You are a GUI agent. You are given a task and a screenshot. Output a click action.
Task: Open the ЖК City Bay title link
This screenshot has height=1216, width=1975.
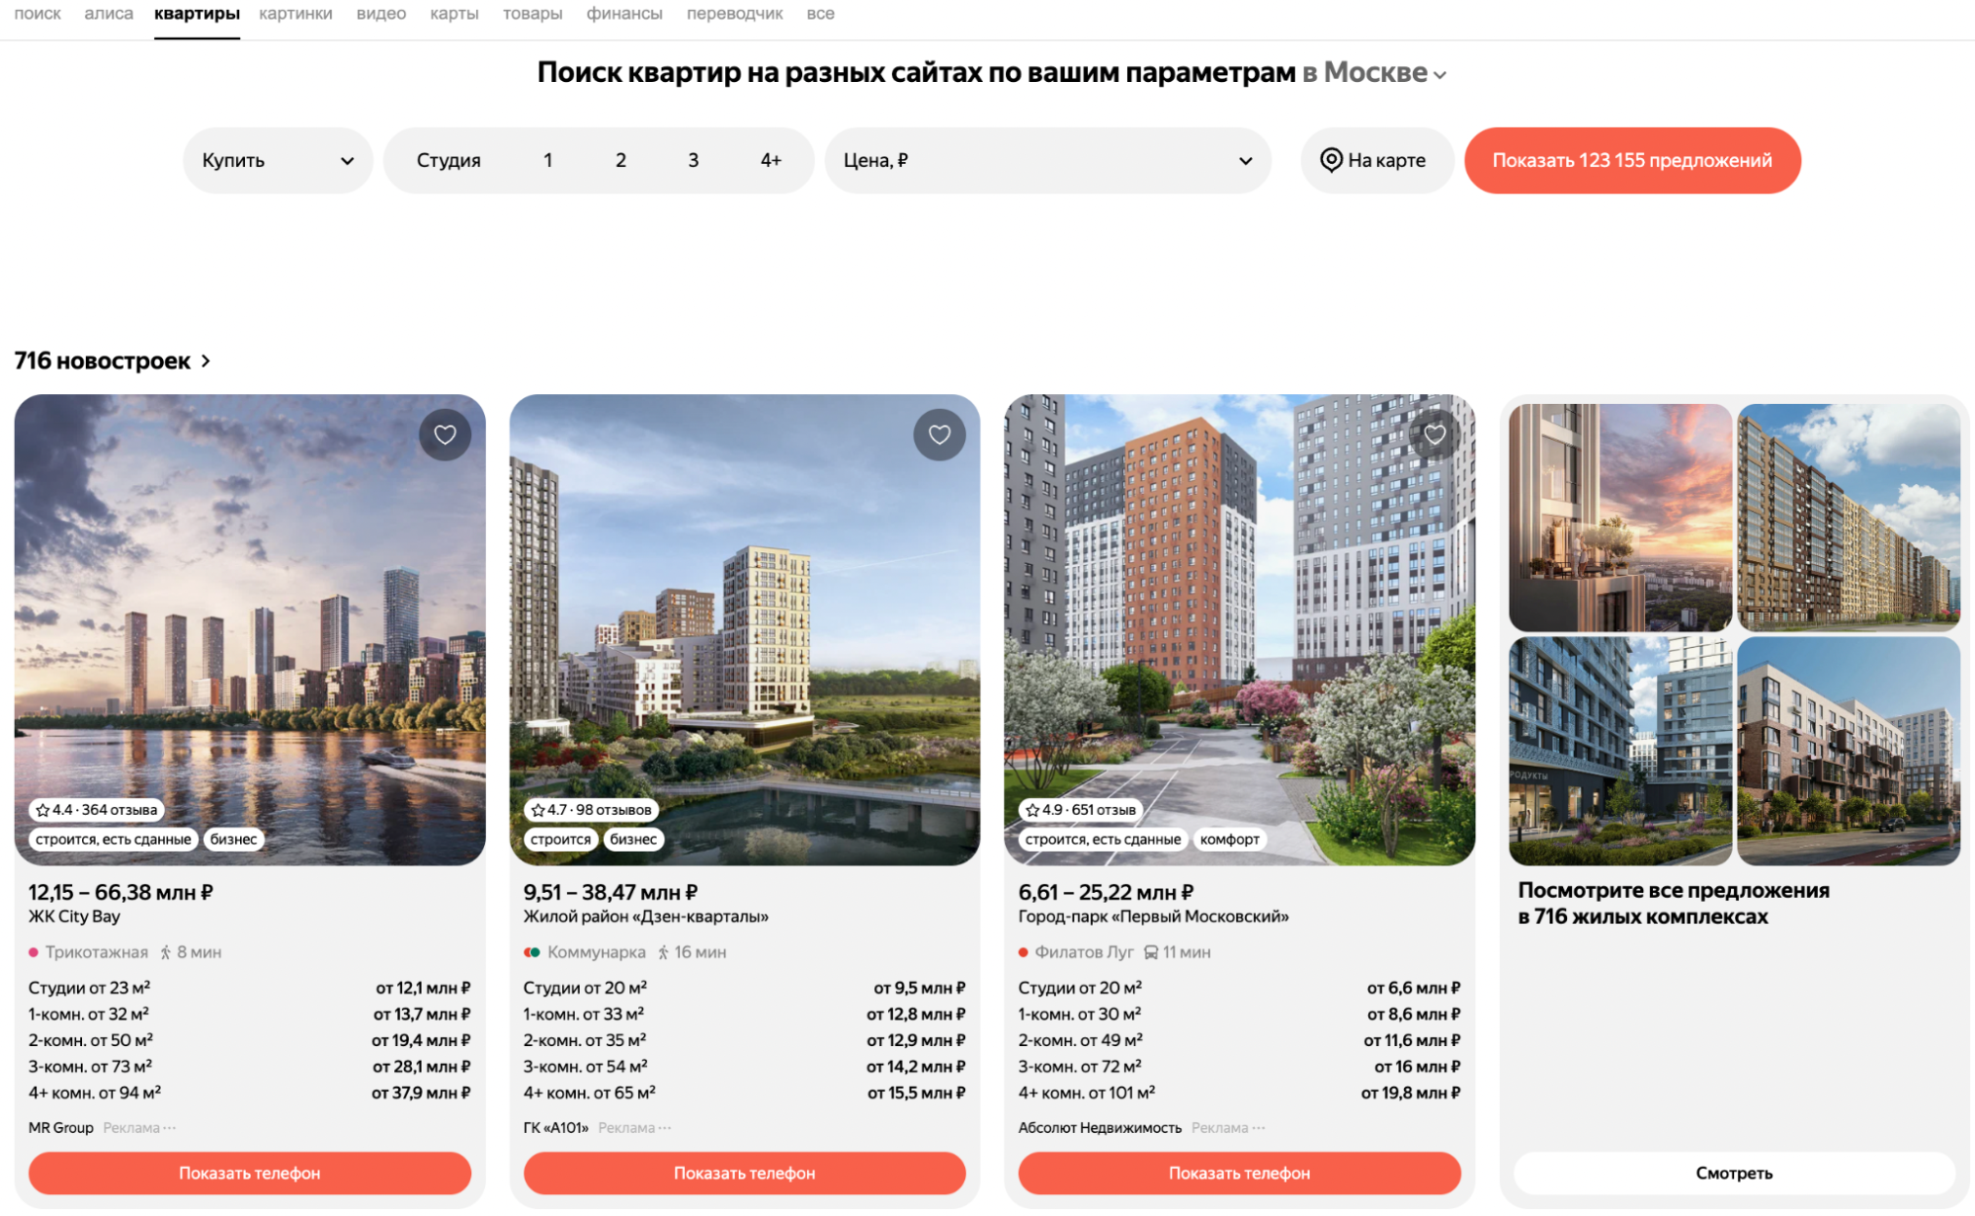74,917
